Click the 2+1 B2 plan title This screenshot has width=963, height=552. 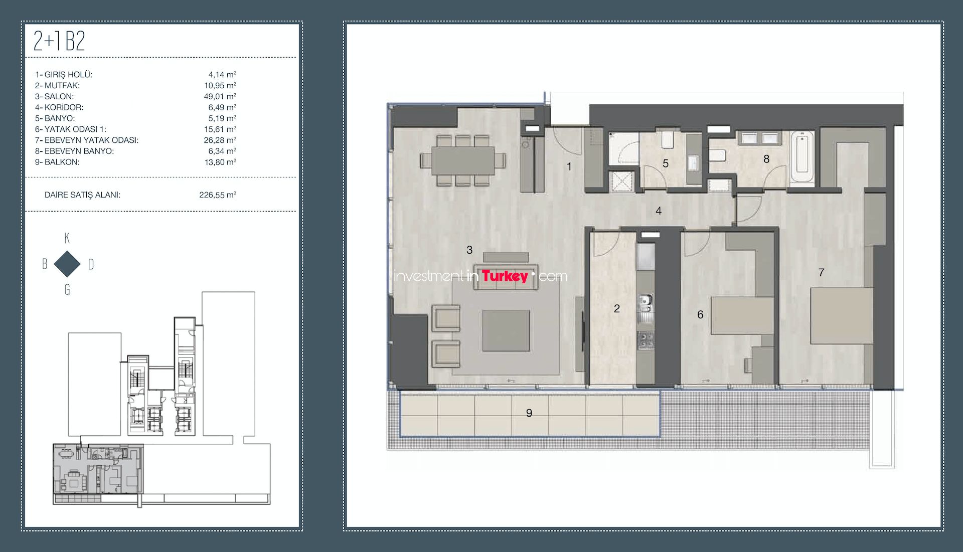pyautogui.click(x=59, y=41)
